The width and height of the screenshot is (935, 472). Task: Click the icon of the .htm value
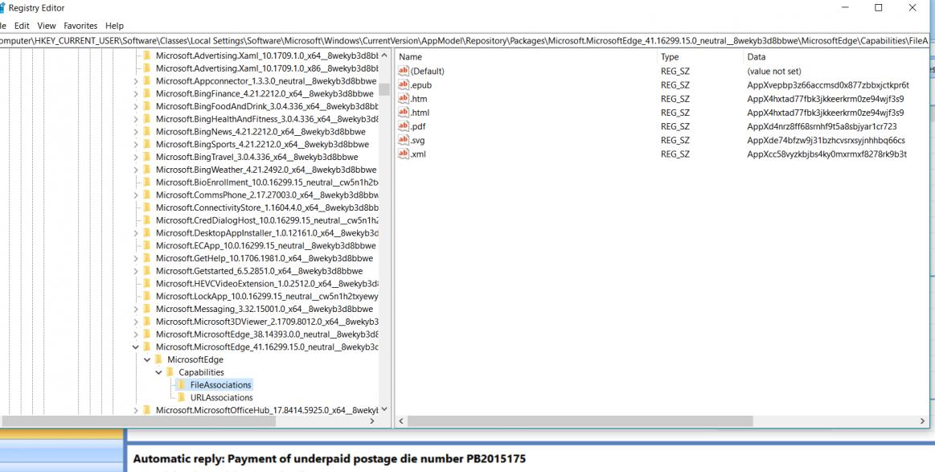click(404, 98)
